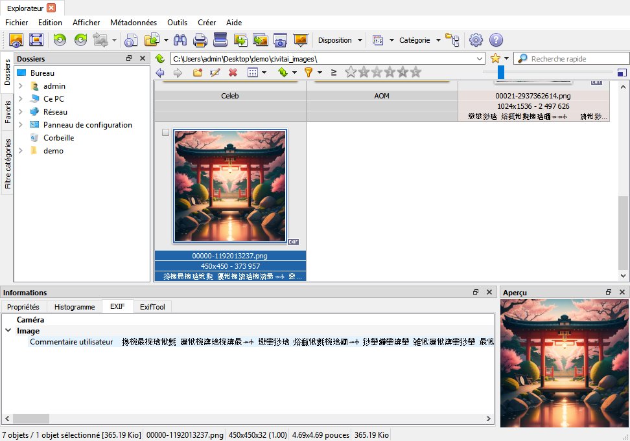Click the thumbnail size maximize icon beside slider
Screen dimensions: 630x441
622,73
